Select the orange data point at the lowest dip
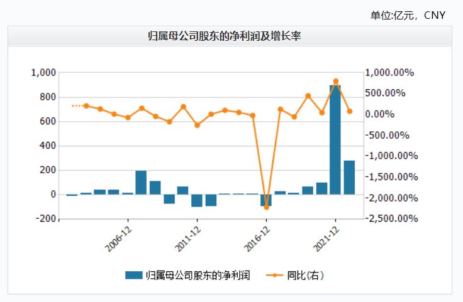Viewport: 463px width, 302px height. coord(266,207)
